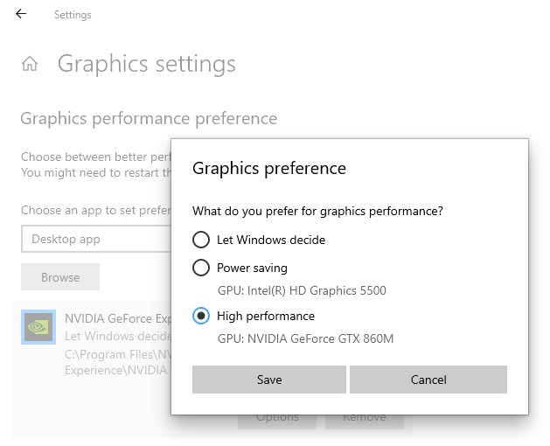Click the Settings window title text
Viewport: 550px width, 446px height.
[x=73, y=15]
